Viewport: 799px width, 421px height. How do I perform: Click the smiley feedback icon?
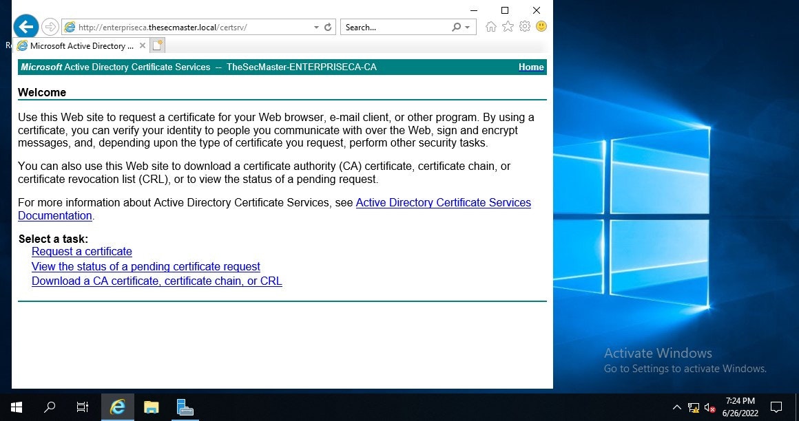[541, 26]
